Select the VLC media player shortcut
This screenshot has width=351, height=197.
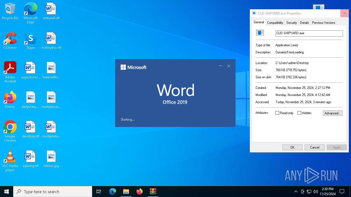point(10,161)
